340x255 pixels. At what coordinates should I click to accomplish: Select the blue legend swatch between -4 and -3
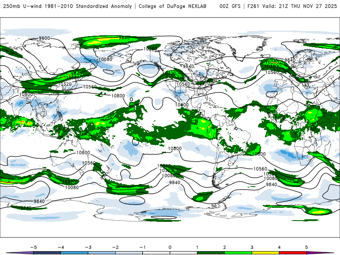click(x=74, y=253)
